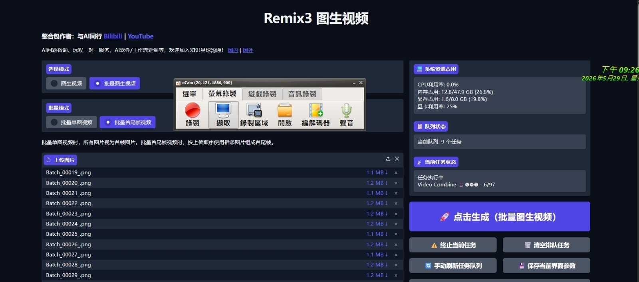Select the 图生视频 radio option
Viewport: 639px width, 282px height.
pos(66,84)
